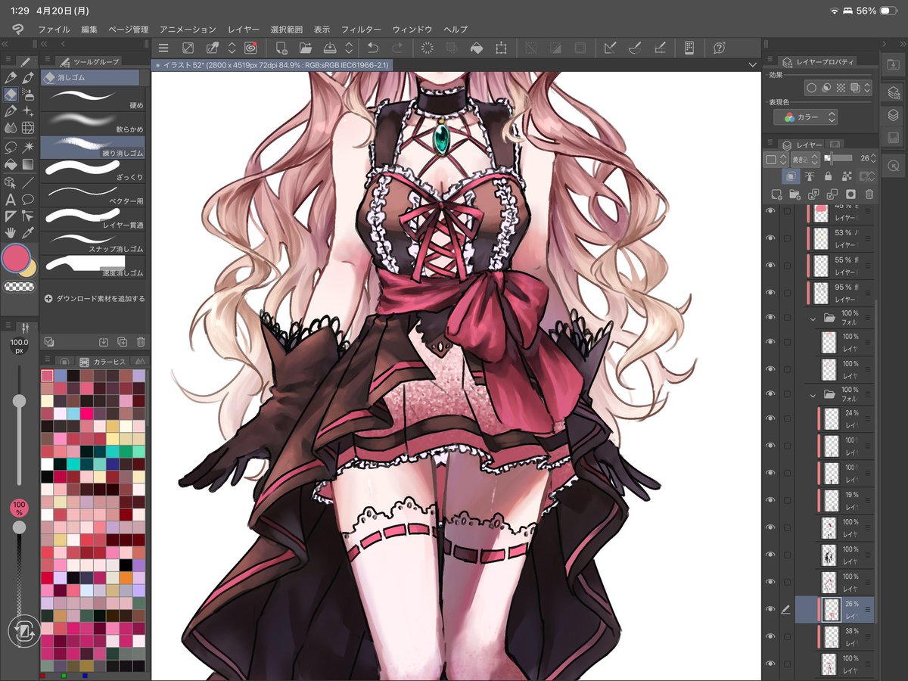Select the Gradient tool
Image resolution: width=908 pixels, height=681 pixels.
[x=26, y=163]
